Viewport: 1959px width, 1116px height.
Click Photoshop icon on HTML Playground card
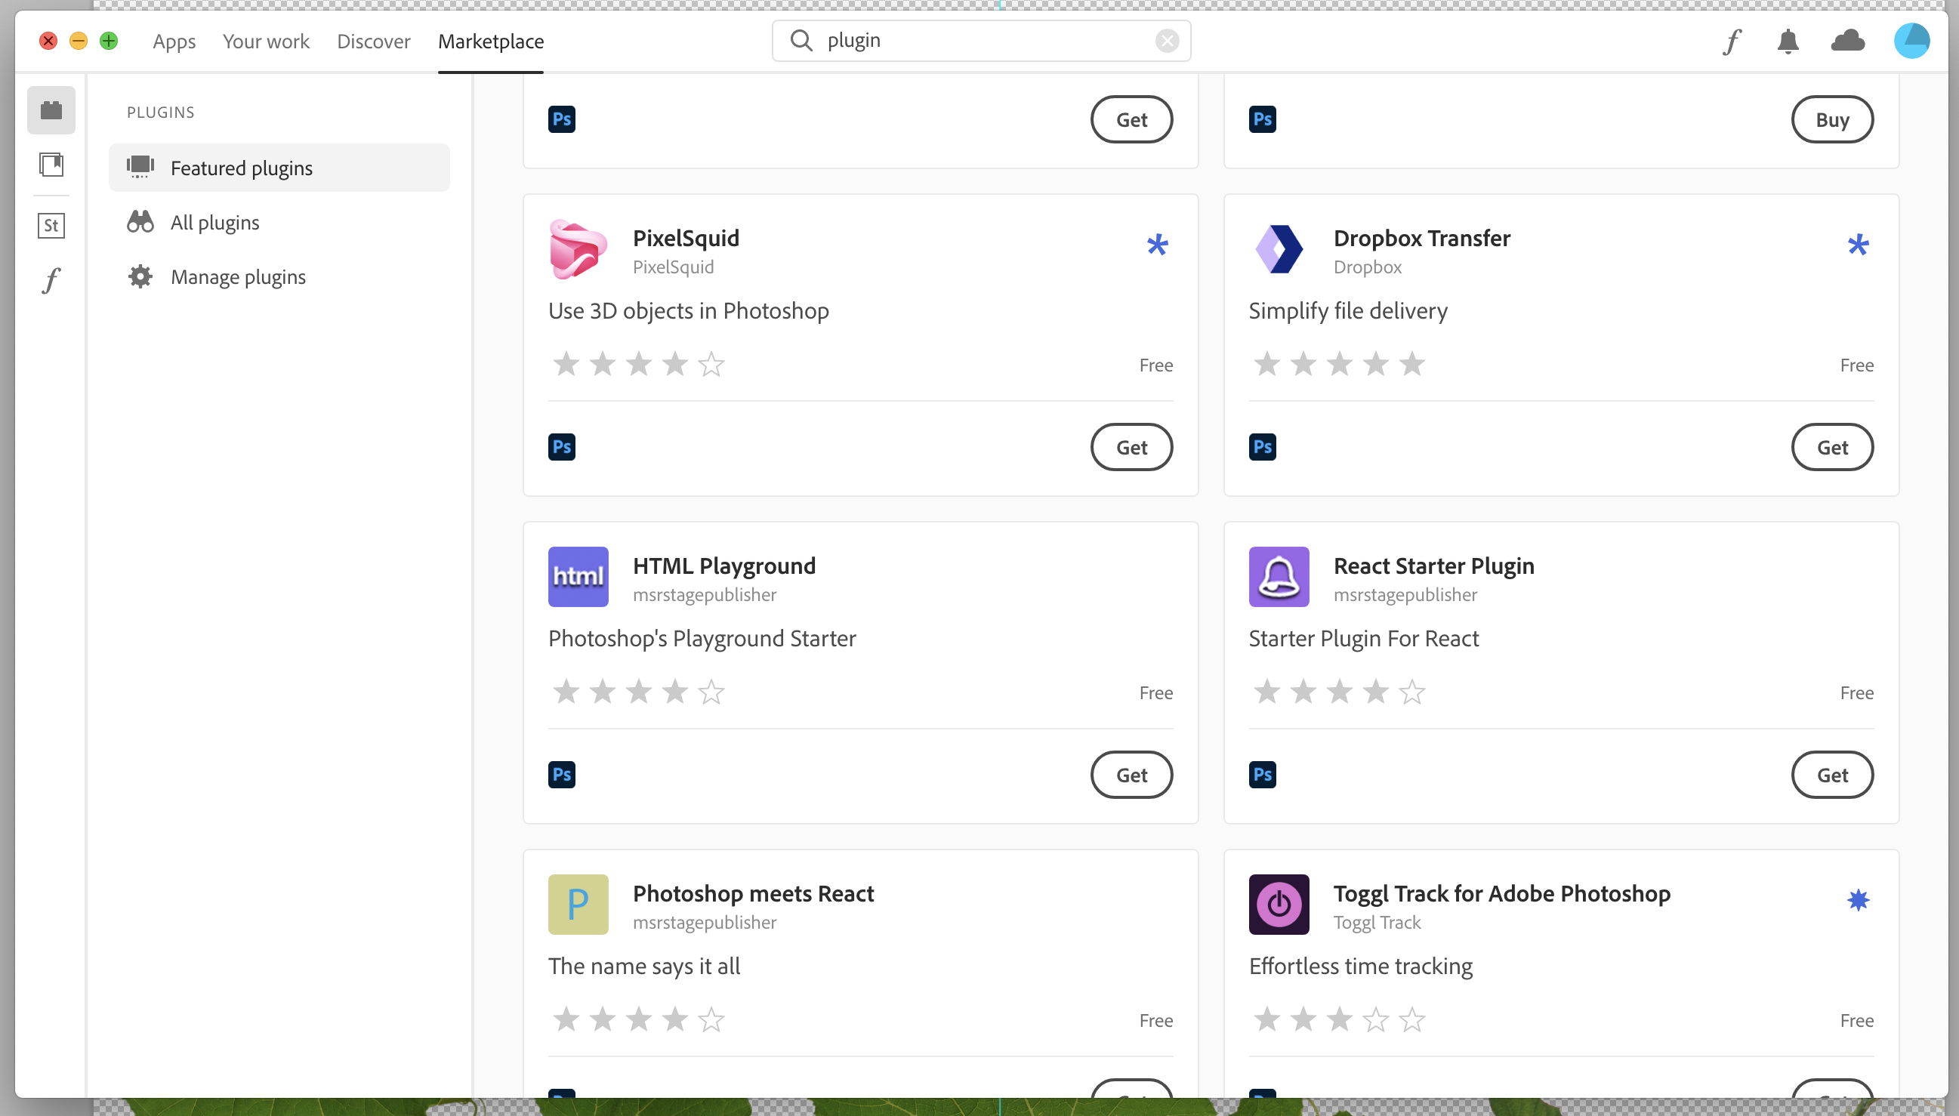click(562, 774)
